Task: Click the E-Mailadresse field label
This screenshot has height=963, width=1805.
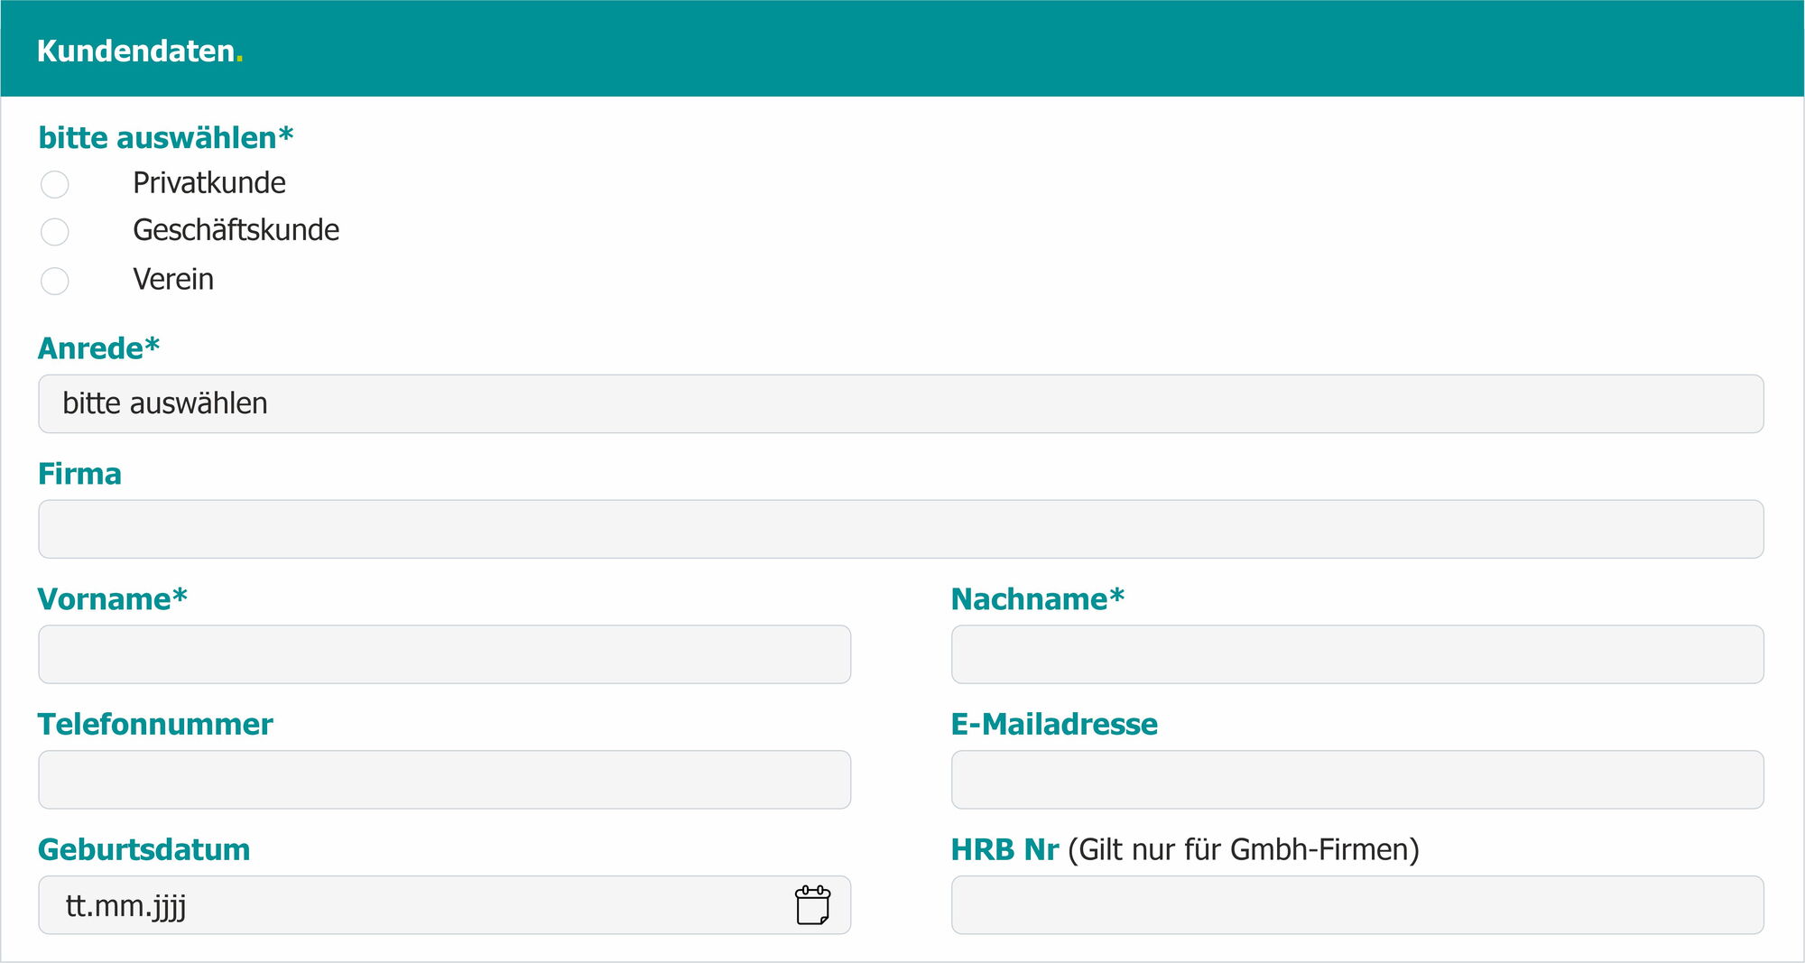Action: click(x=1054, y=725)
